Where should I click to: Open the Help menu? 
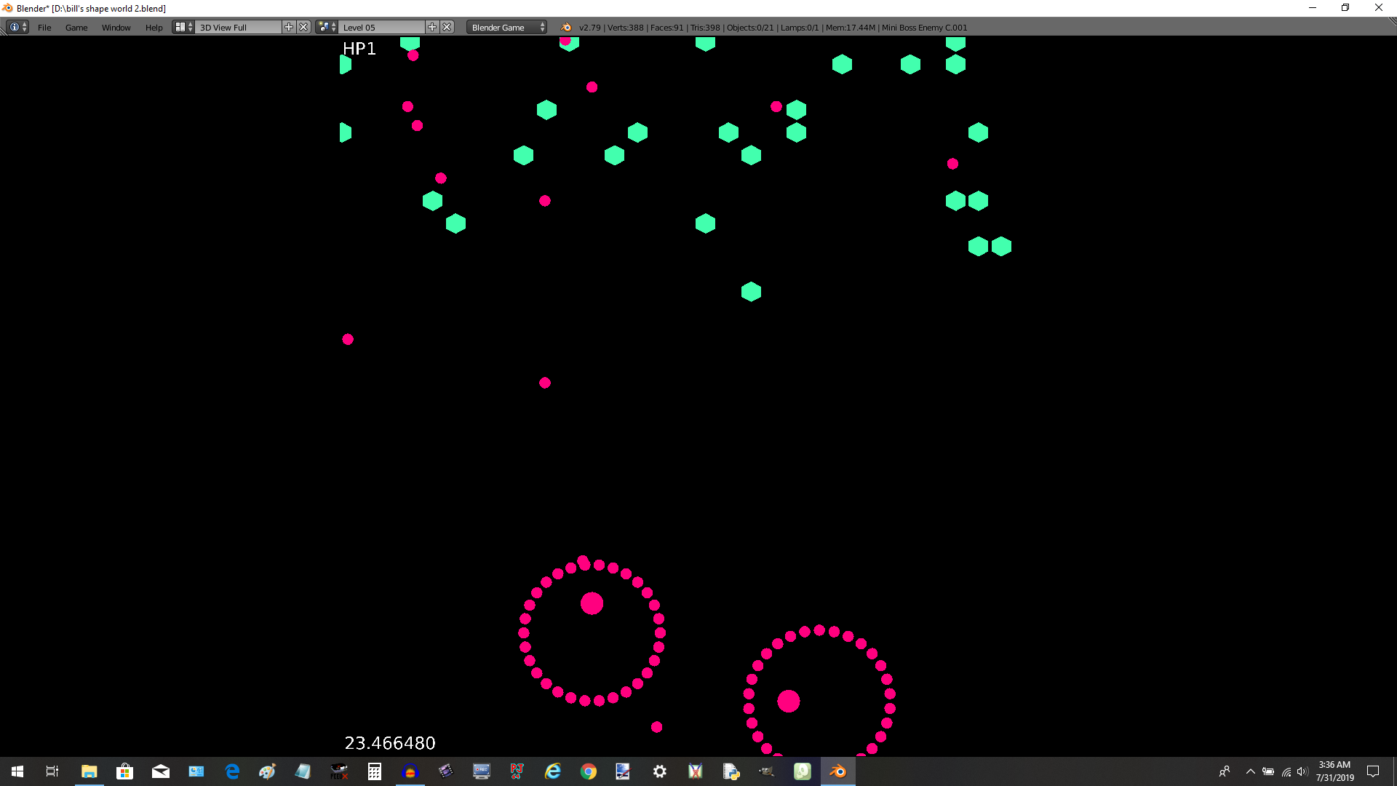click(154, 28)
